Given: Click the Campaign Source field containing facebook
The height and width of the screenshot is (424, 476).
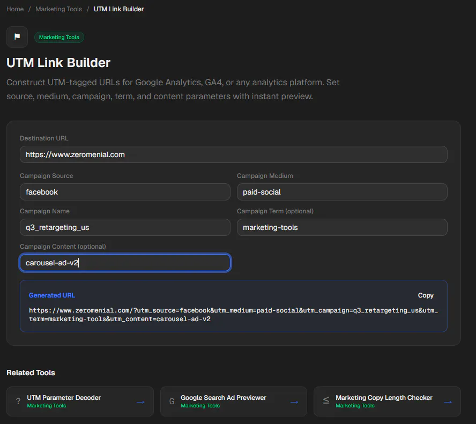Looking at the screenshot, I should [x=125, y=192].
